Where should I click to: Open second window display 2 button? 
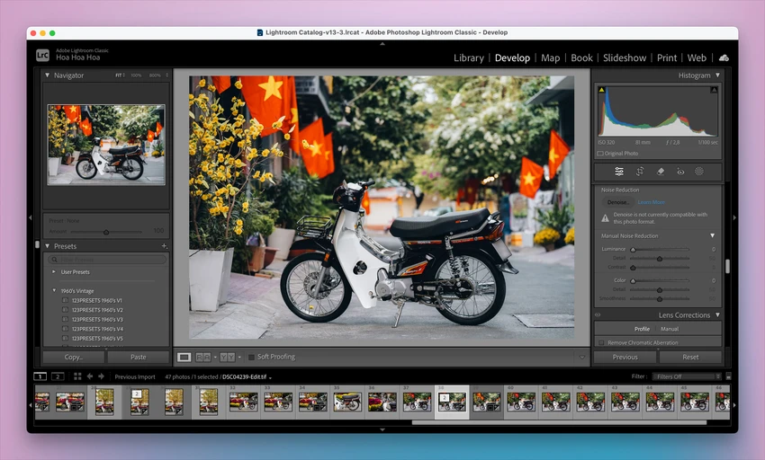pyautogui.click(x=58, y=376)
